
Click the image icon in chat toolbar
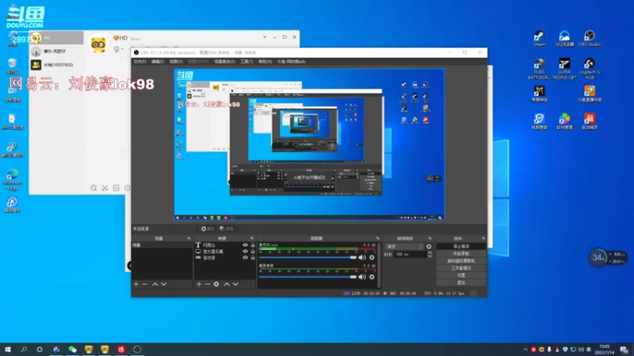coord(116,188)
